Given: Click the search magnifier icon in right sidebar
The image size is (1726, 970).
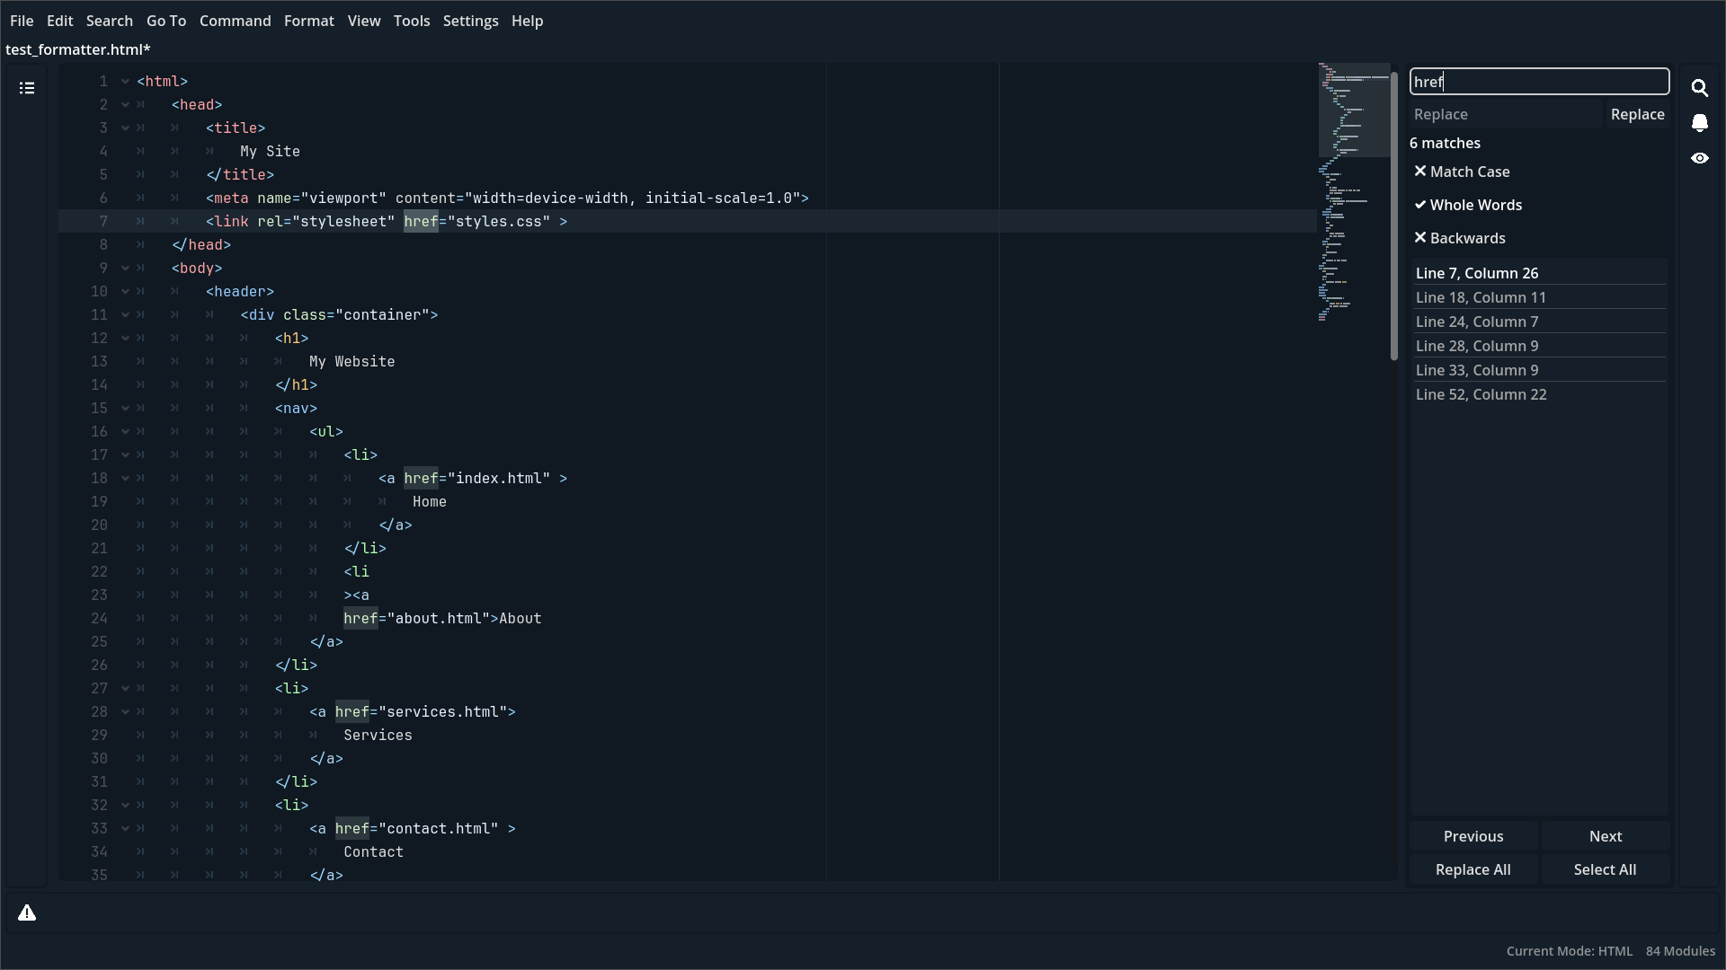Looking at the screenshot, I should coord(1699,88).
